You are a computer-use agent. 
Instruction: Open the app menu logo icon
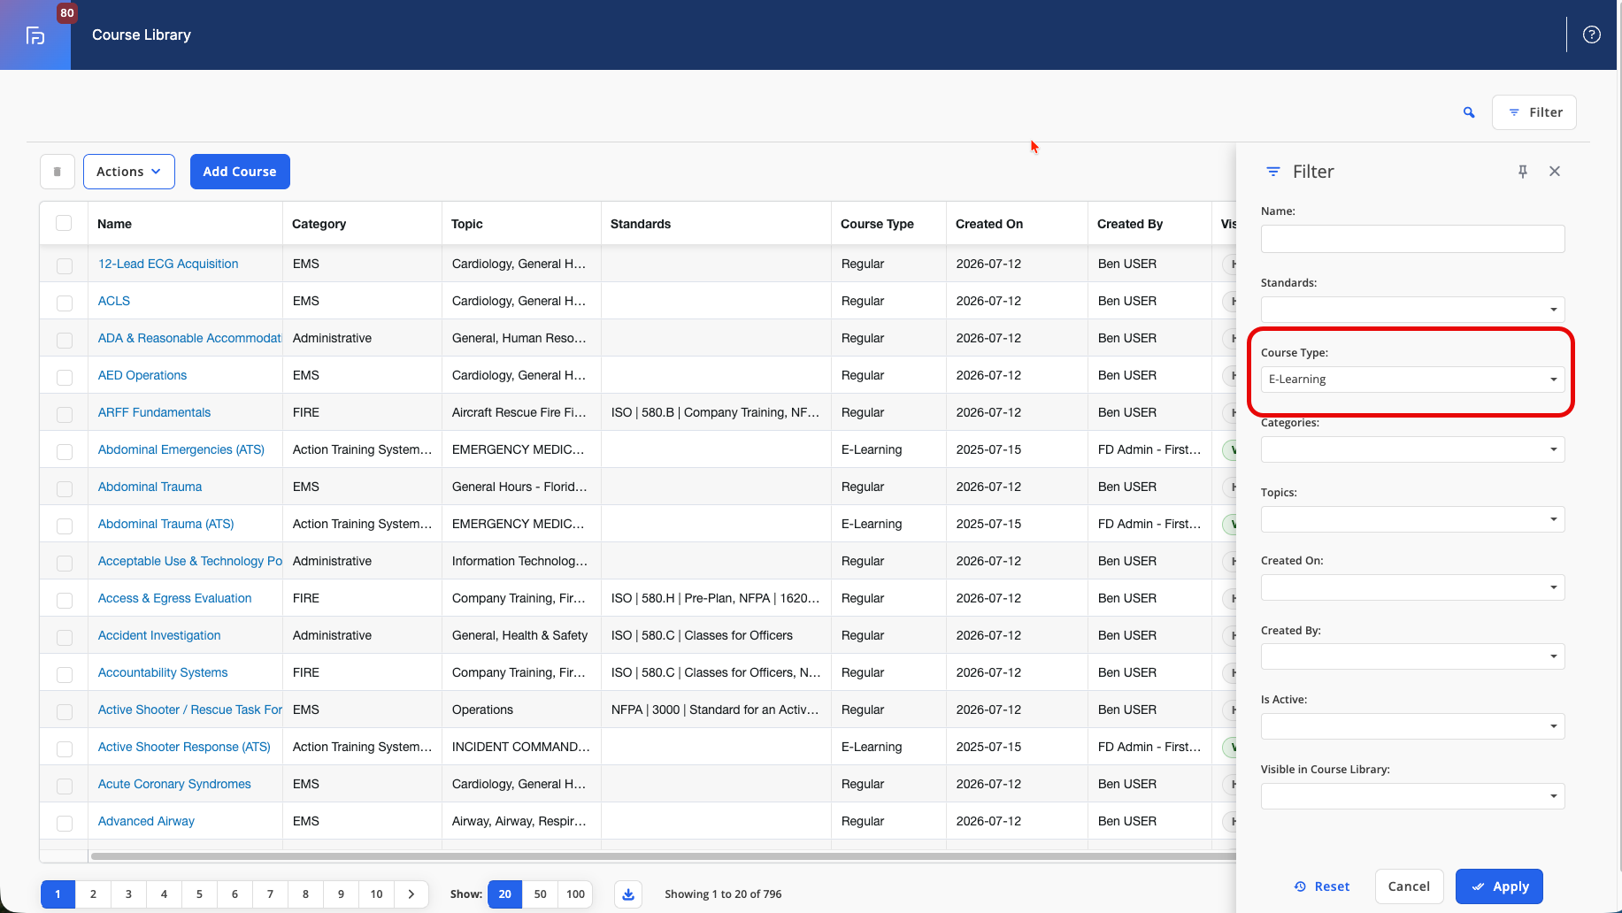click(35, 35)
